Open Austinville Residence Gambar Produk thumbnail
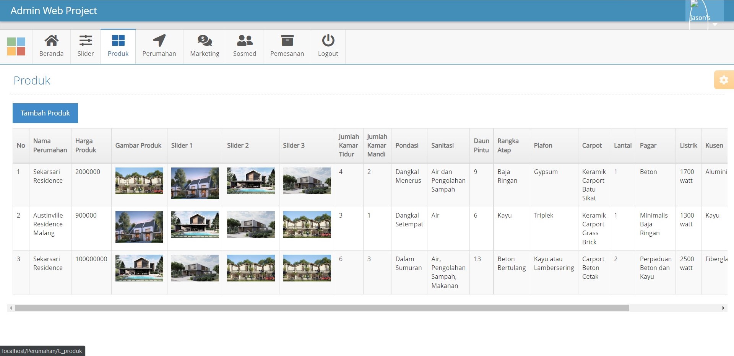 tap(139, 226)
